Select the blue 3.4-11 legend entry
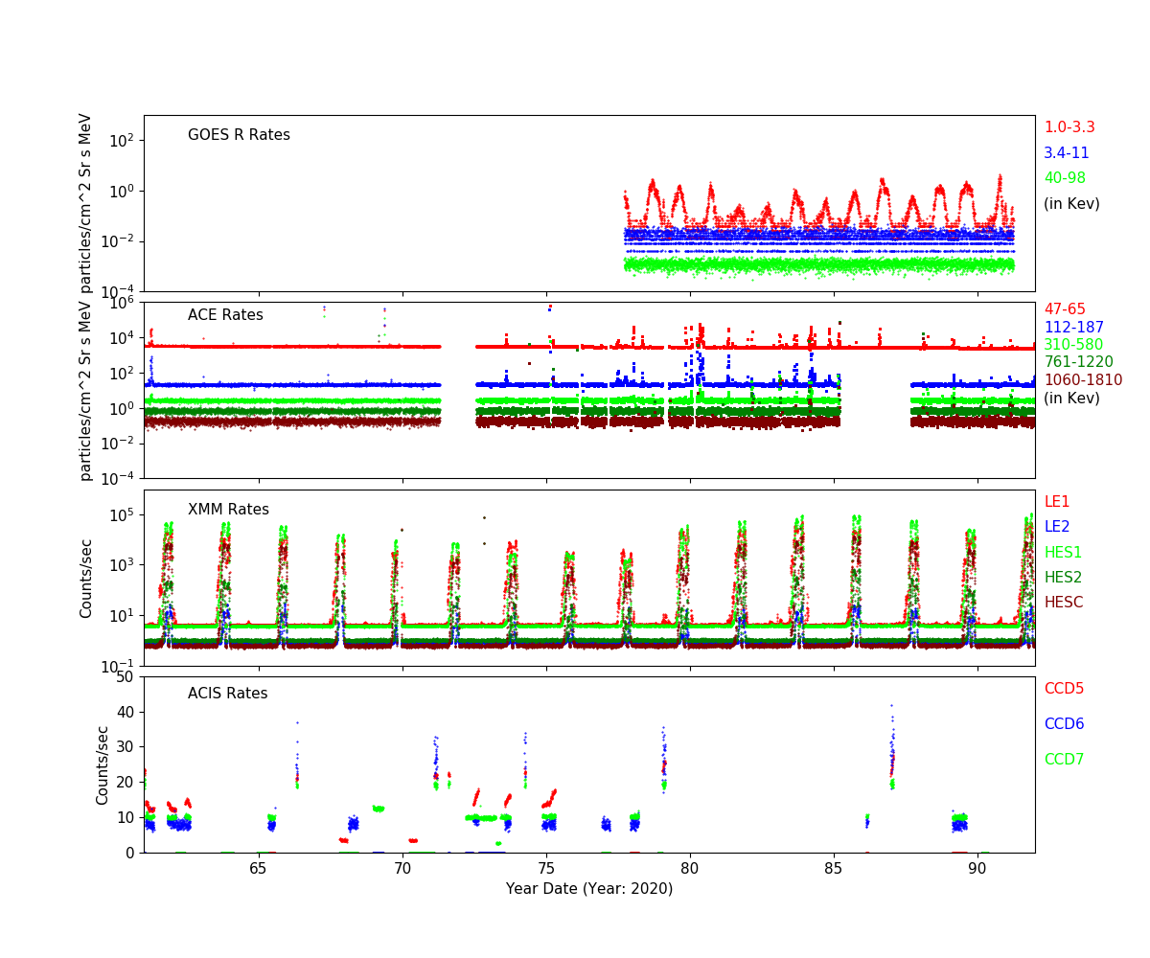Viewport: 1150px width, 958px height. [x=1066, y=153]
